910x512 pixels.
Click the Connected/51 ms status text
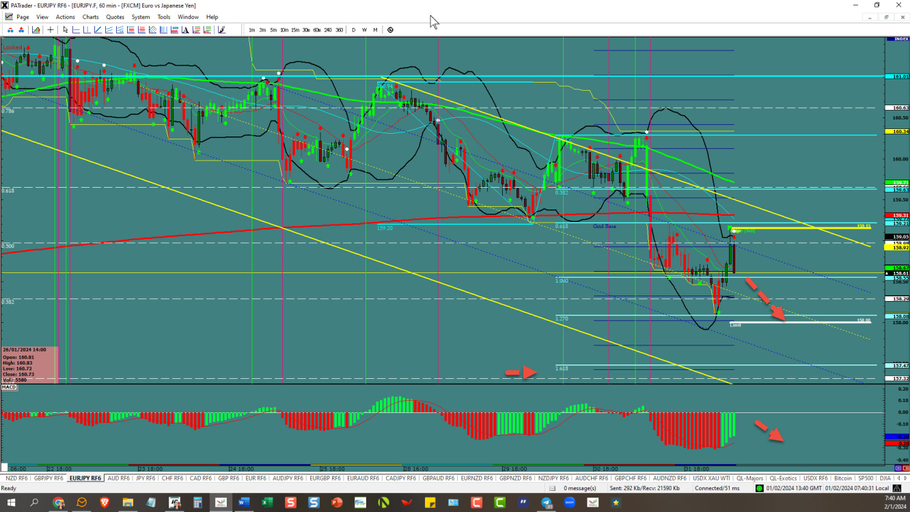(717, 488)
